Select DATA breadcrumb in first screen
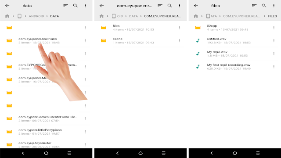Viewport: 281px width, 158px height. (x=54, y=16)
